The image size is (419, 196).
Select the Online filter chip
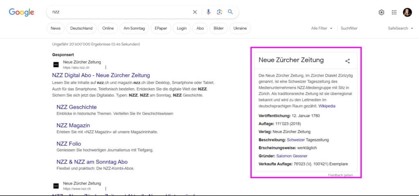point(108,28)
